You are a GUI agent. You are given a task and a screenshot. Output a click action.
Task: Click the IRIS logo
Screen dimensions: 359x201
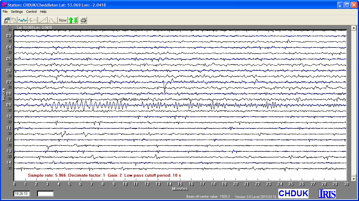coord(328,194)
